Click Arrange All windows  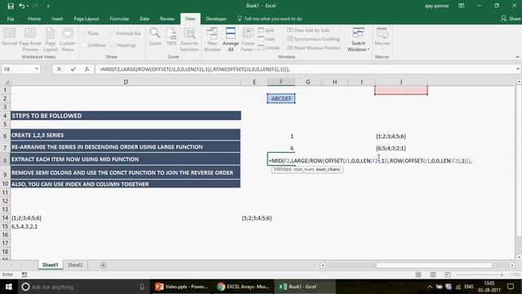(230, 40)
